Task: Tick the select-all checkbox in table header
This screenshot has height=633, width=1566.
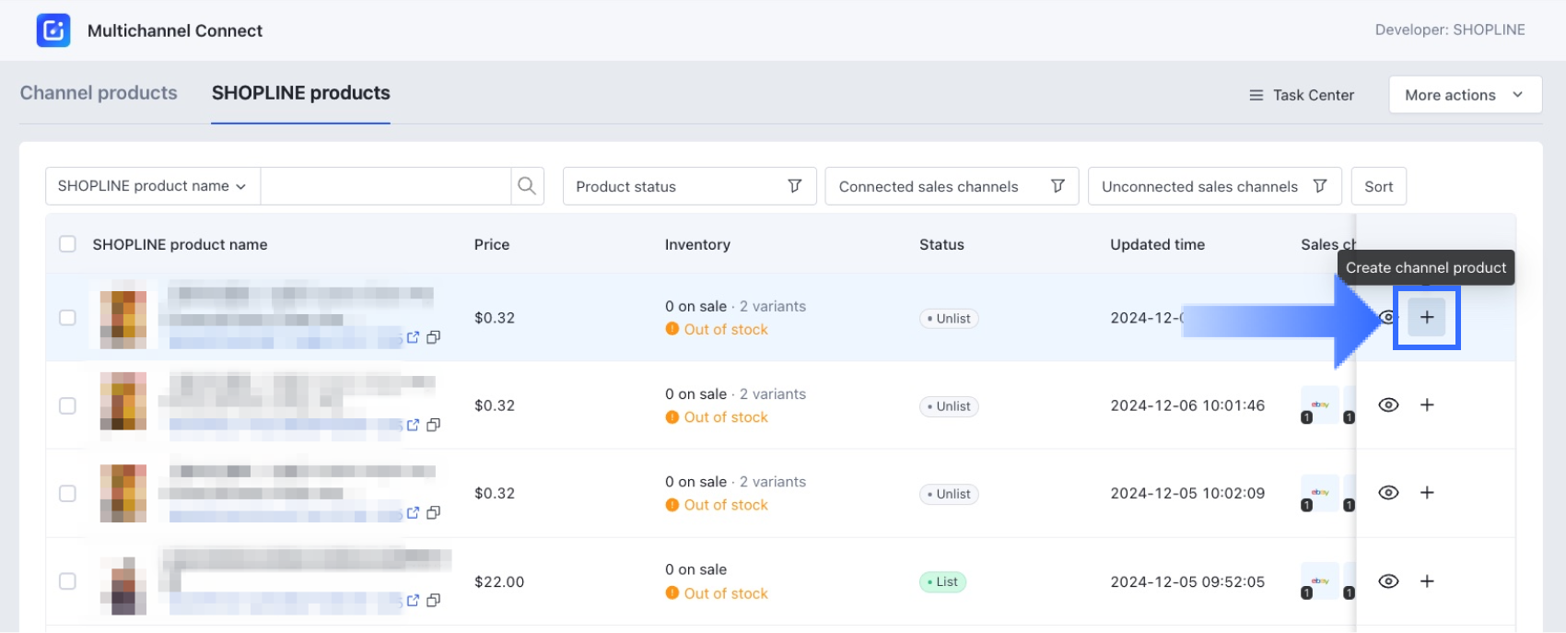Action: [67, 244]
